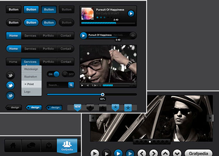Click the bright blue pill-shaped Button
This screenshot has height=156, width=219.
31,23
